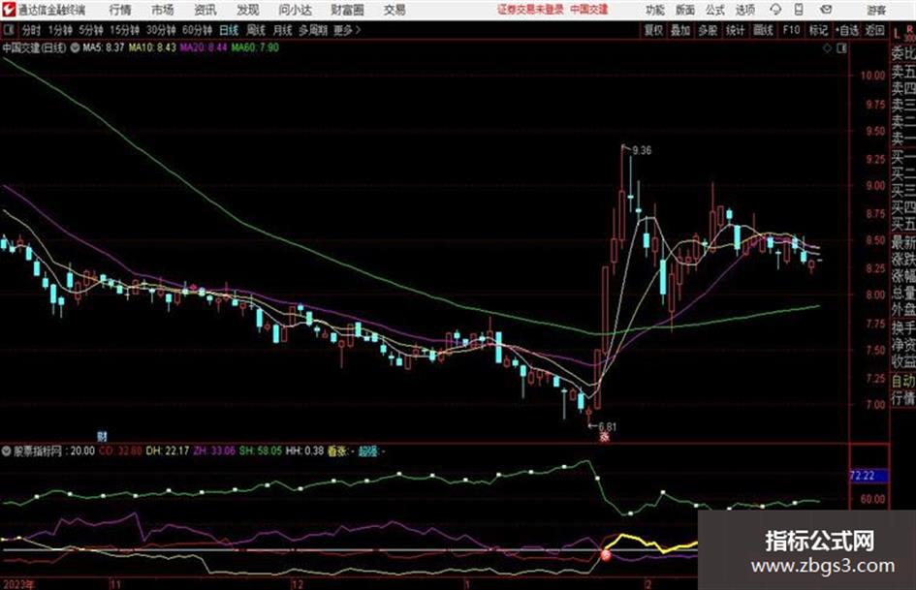The width and height of the screenshot is (916, 590).
Task: Switch to the 周线 weekly tab
Action: point(255,30)
